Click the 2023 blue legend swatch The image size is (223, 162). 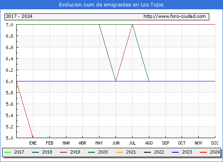click(175, 152)
